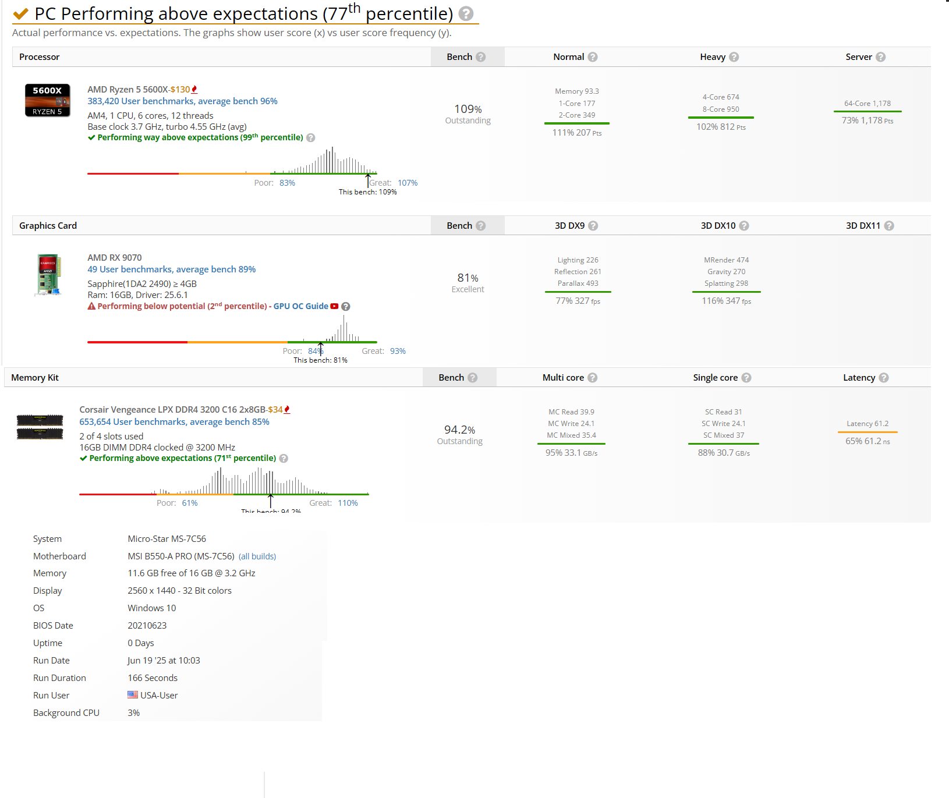Click the YouTube icon after GPU OC Guide

[x=334, y=306]
